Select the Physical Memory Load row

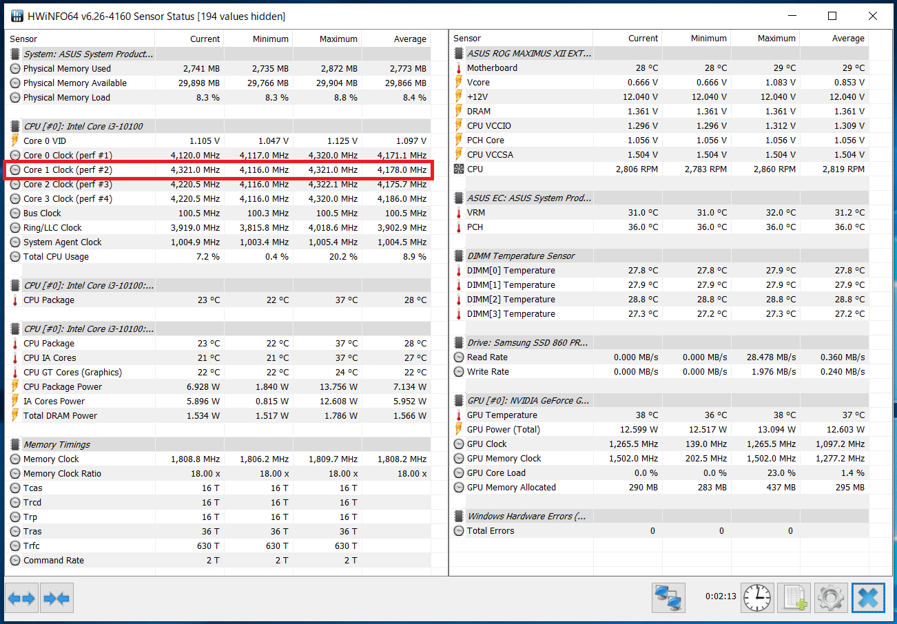coord(218,97)
